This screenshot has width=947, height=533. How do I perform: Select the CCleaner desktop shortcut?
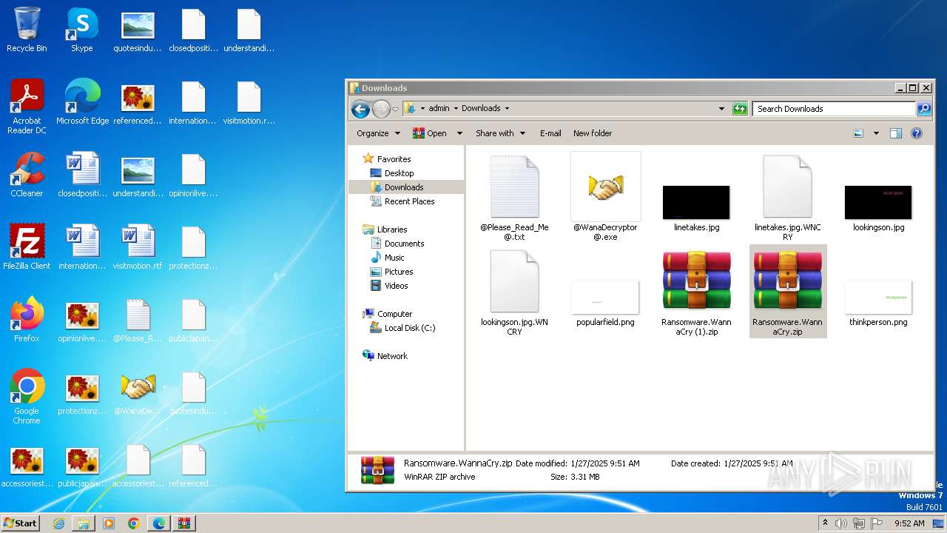pyautogui.click(x=27, y=175)
